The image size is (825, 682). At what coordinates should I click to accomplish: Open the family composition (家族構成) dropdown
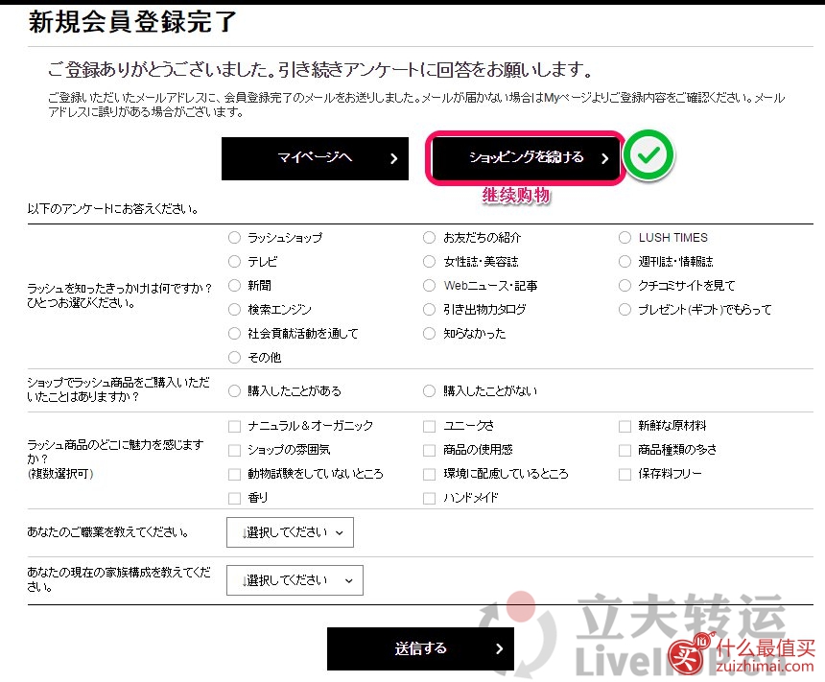[295, 580]
